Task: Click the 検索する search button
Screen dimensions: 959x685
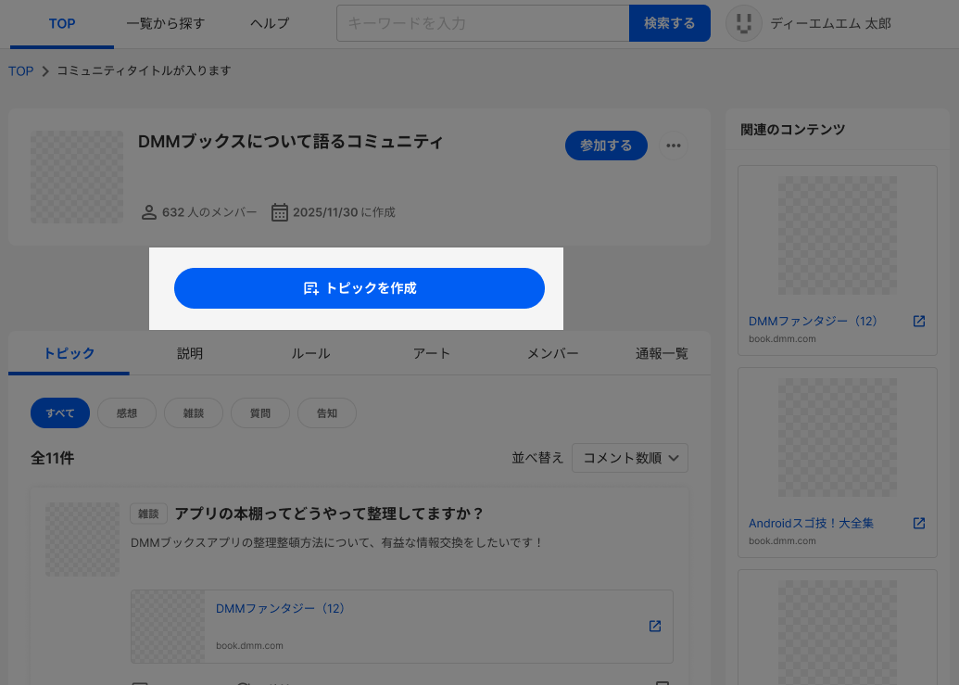Action: pos(669,23)
